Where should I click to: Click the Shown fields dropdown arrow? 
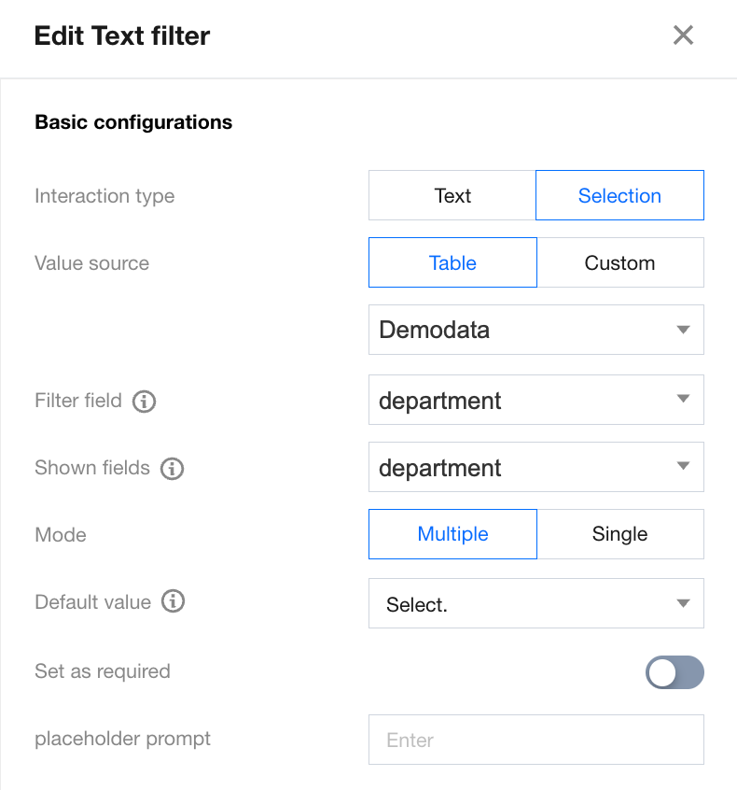coord(683,467)
